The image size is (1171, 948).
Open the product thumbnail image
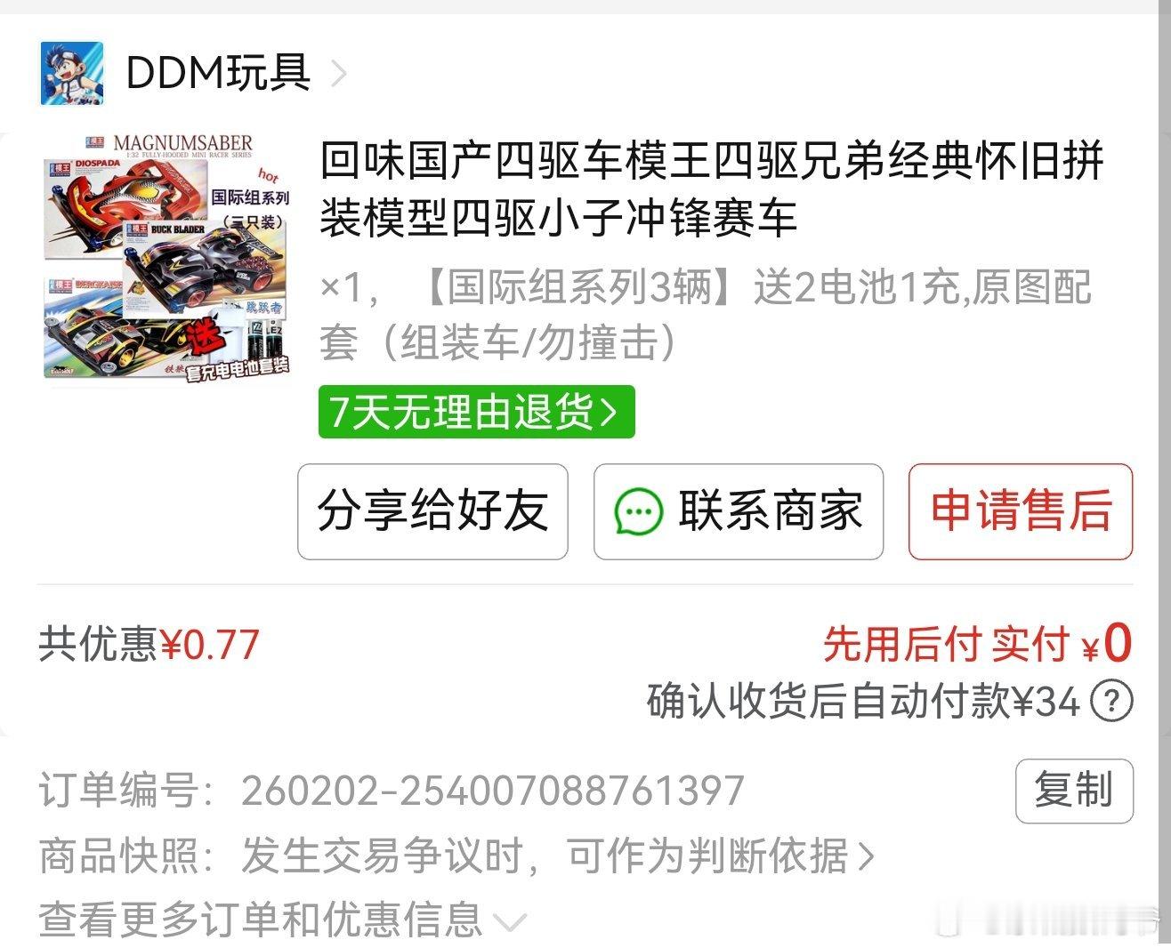tap(167, 259)
